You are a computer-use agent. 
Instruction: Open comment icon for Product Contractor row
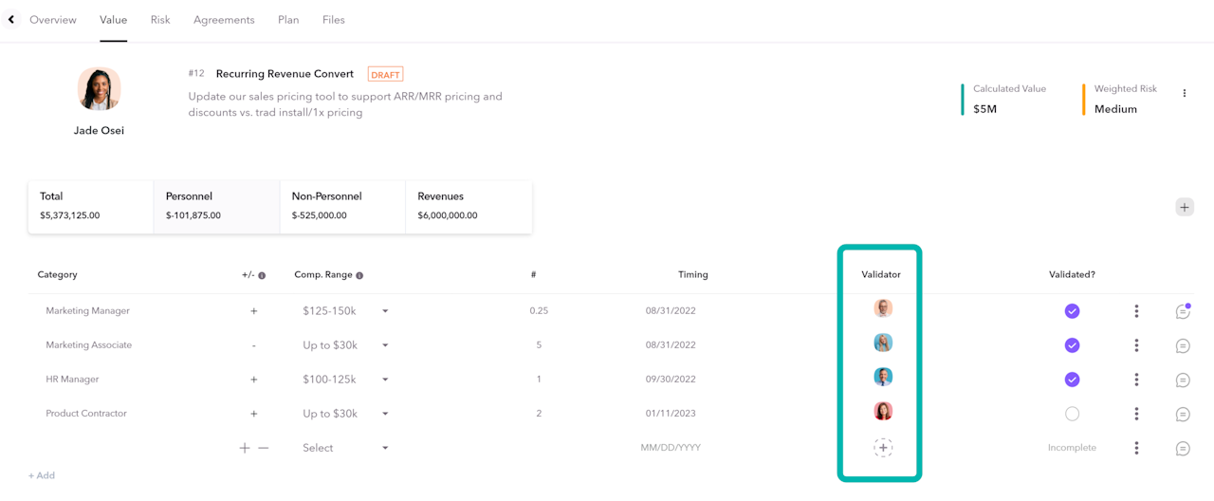click(x=1183, y=414)
